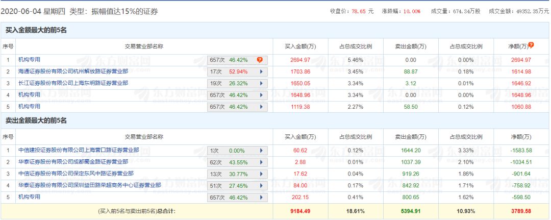
Task: Click the 5.46% ratio cell
Action: 355,60
